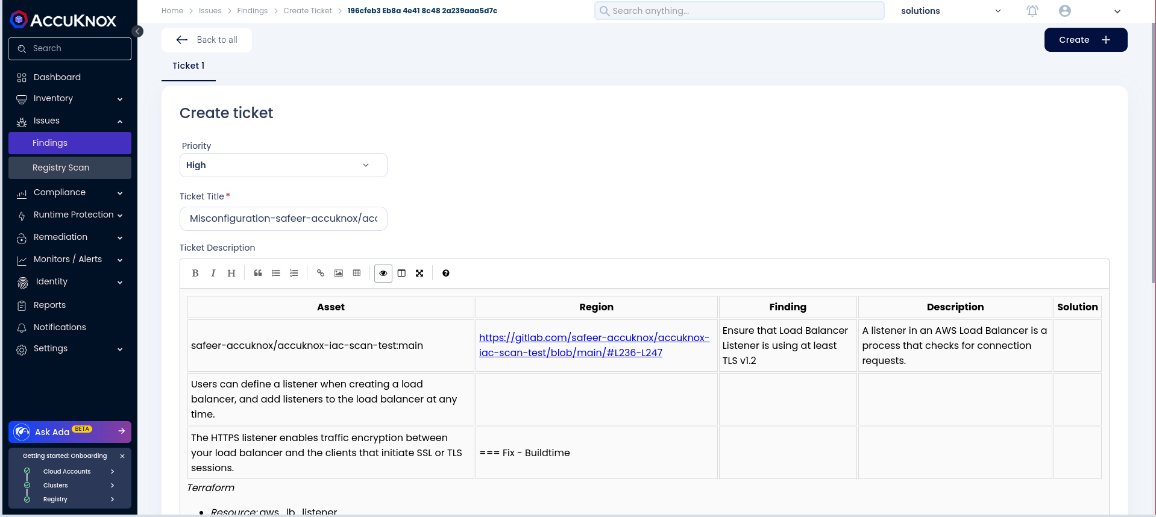The width and height of the screenshot is (1156, 517).
Task: Insert image via editor toolbar
Action: coord(339,273)
